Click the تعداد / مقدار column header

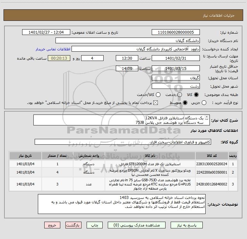click(x=57, y=156)
